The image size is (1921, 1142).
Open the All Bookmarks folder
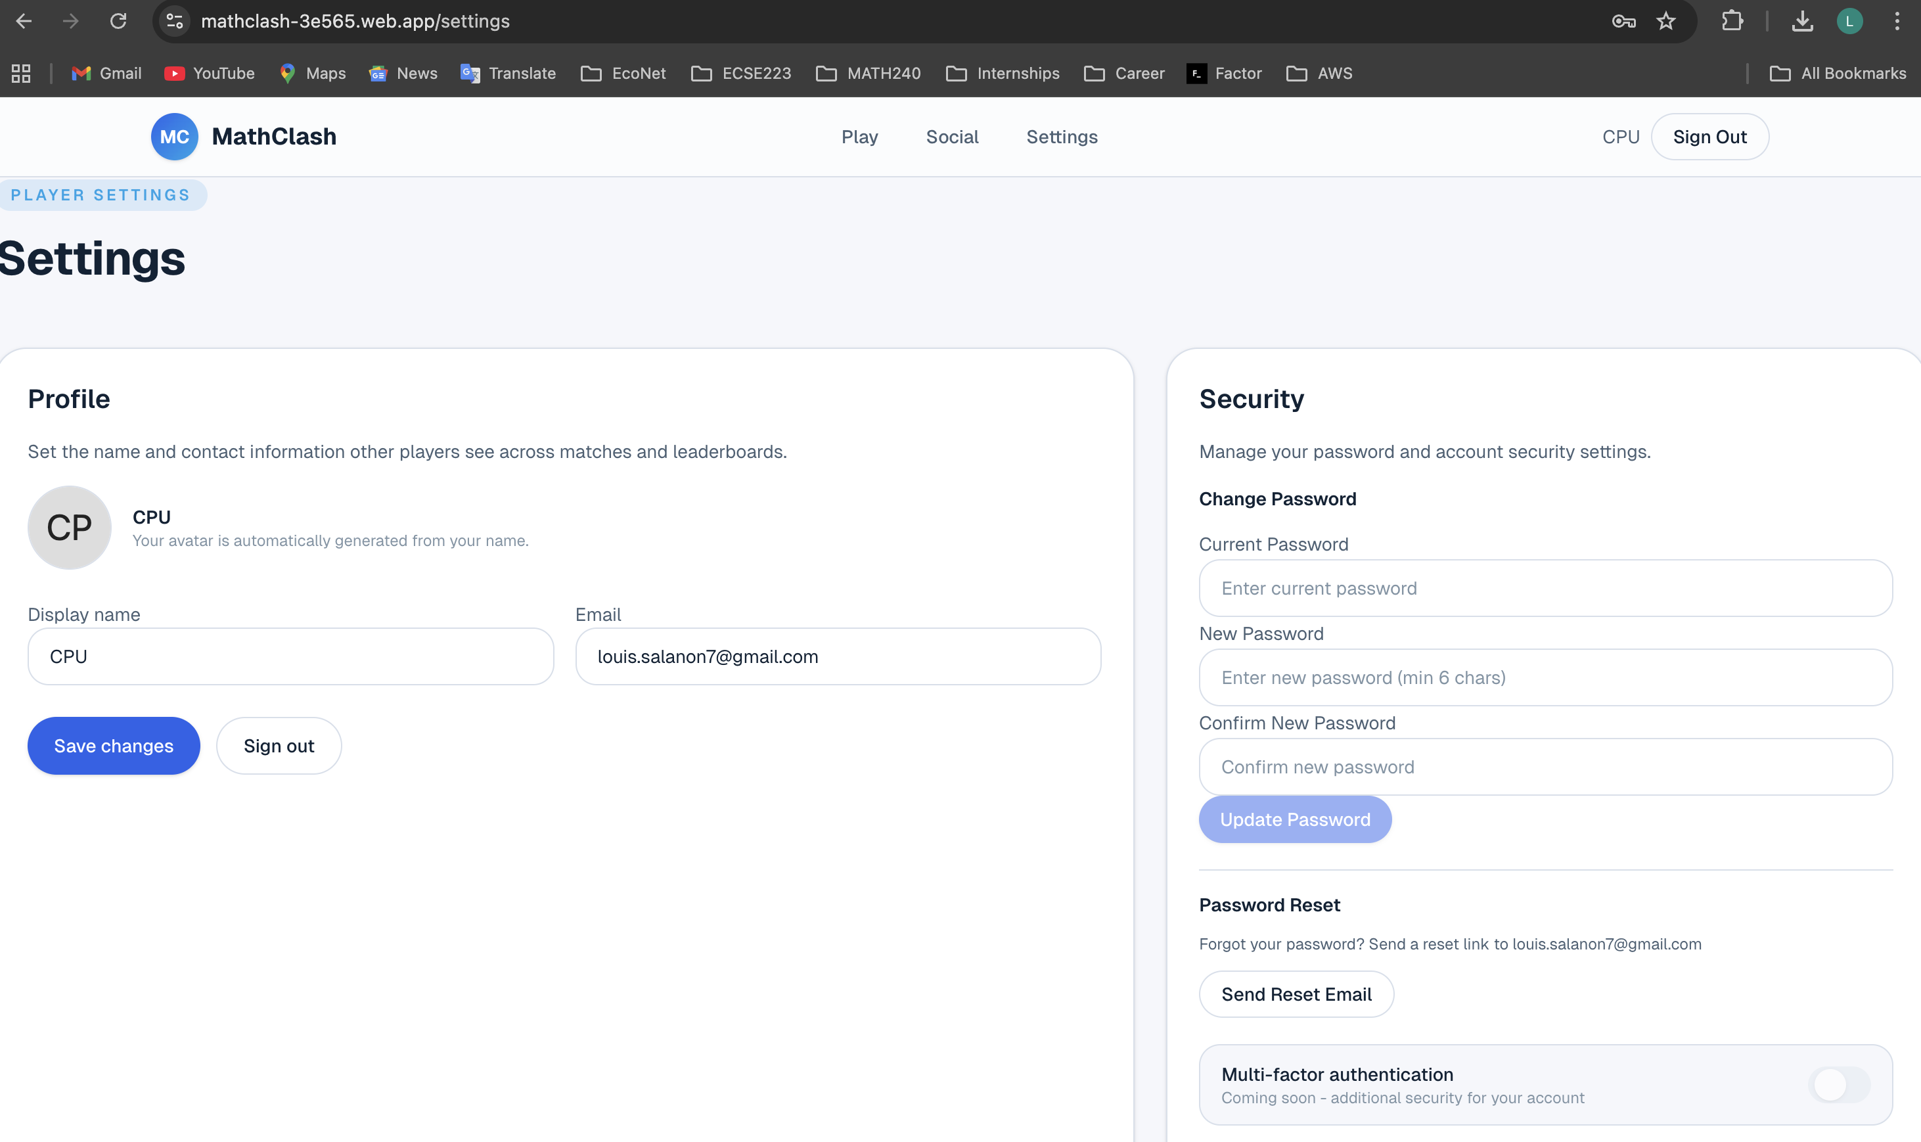pyautogui.click(x=1837, y=73)
